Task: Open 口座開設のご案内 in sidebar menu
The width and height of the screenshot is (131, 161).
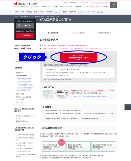Action: (21, 76)
